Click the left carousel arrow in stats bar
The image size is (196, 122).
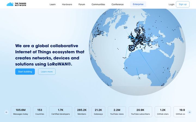(x=7, y=112)
